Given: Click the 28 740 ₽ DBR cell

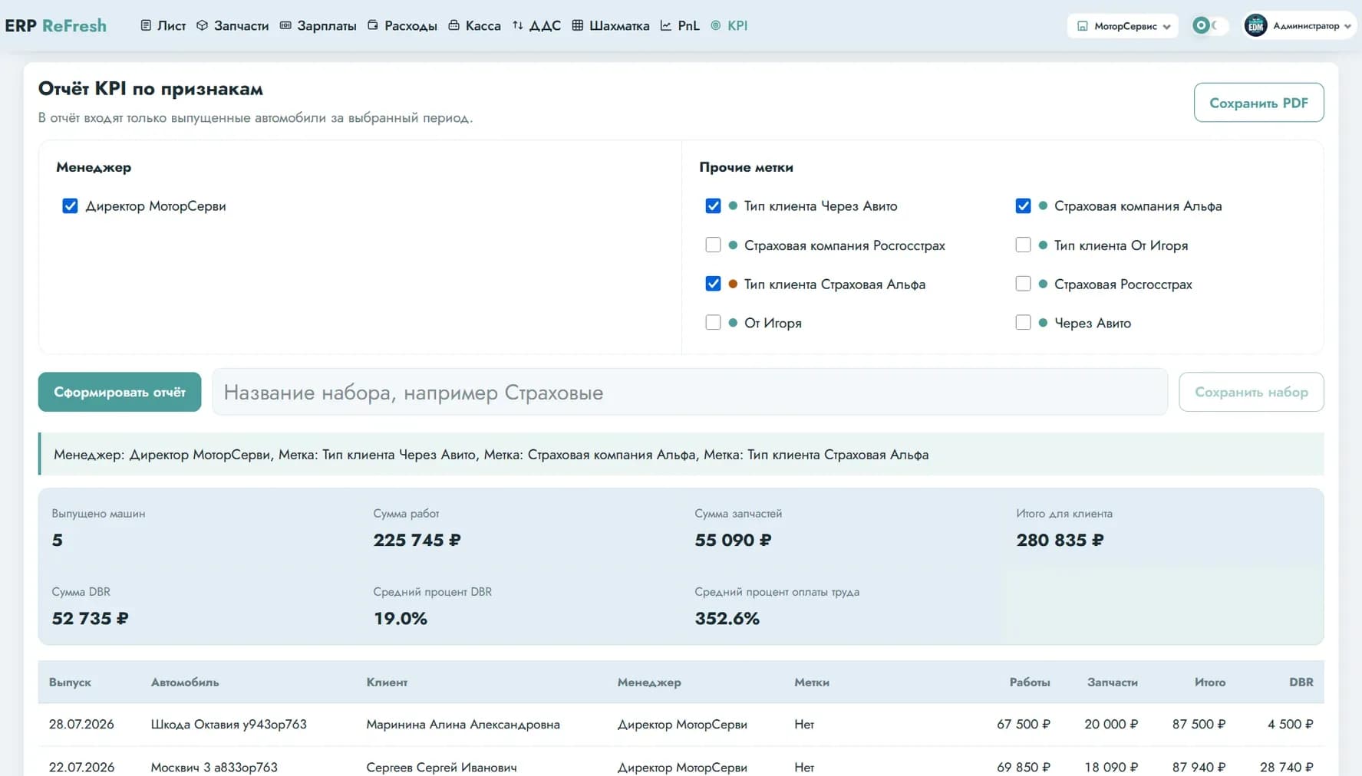Looking at the screenshot, I should coord(1286,767).
